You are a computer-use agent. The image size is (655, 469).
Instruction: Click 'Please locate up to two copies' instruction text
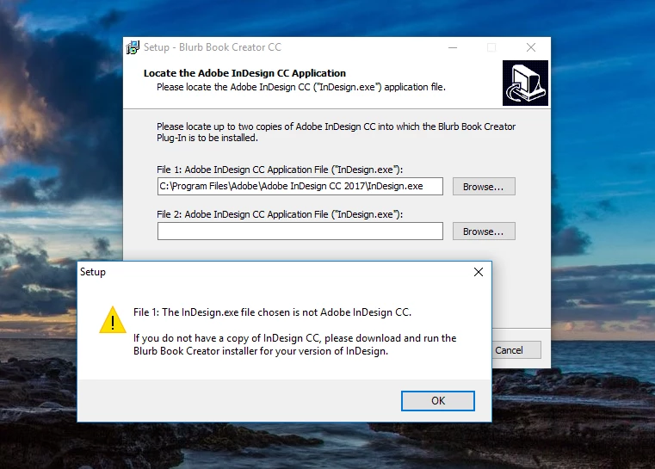pyautogui.click(x=337, y=132)
